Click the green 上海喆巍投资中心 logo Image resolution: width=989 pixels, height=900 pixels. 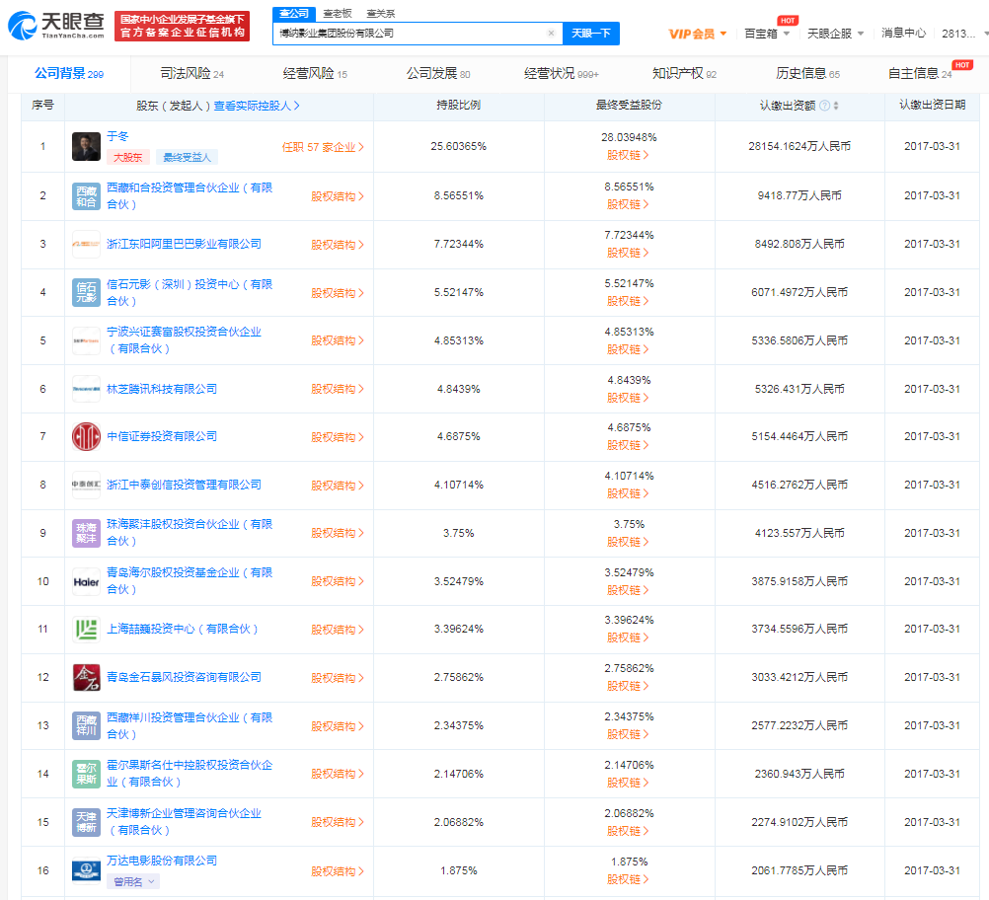pos(87,630)
